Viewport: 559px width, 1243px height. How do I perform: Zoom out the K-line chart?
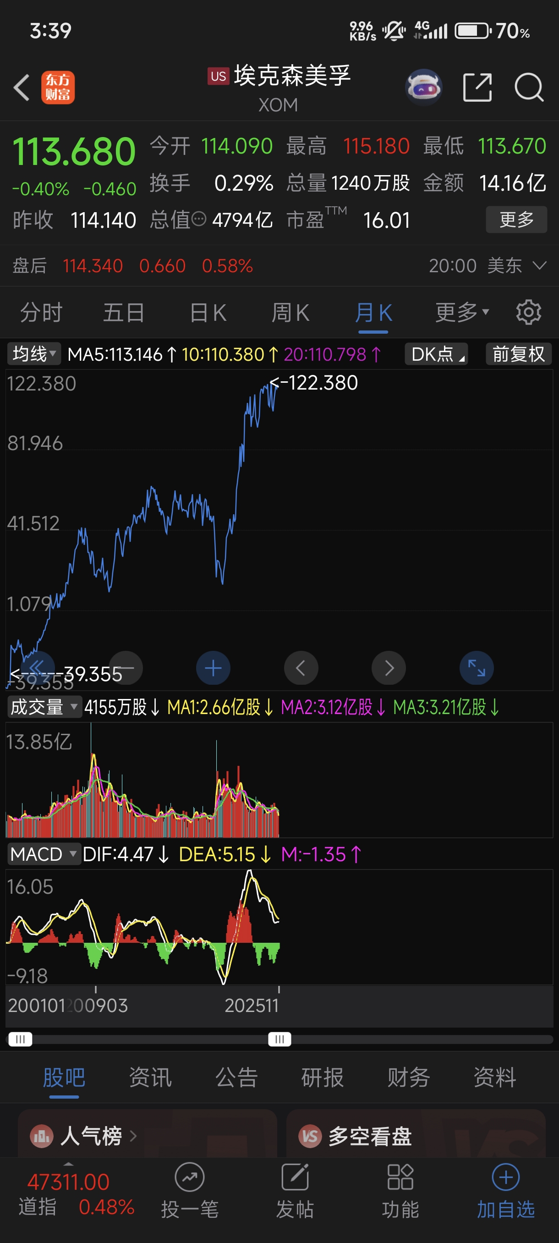click(x=126, y=667)
